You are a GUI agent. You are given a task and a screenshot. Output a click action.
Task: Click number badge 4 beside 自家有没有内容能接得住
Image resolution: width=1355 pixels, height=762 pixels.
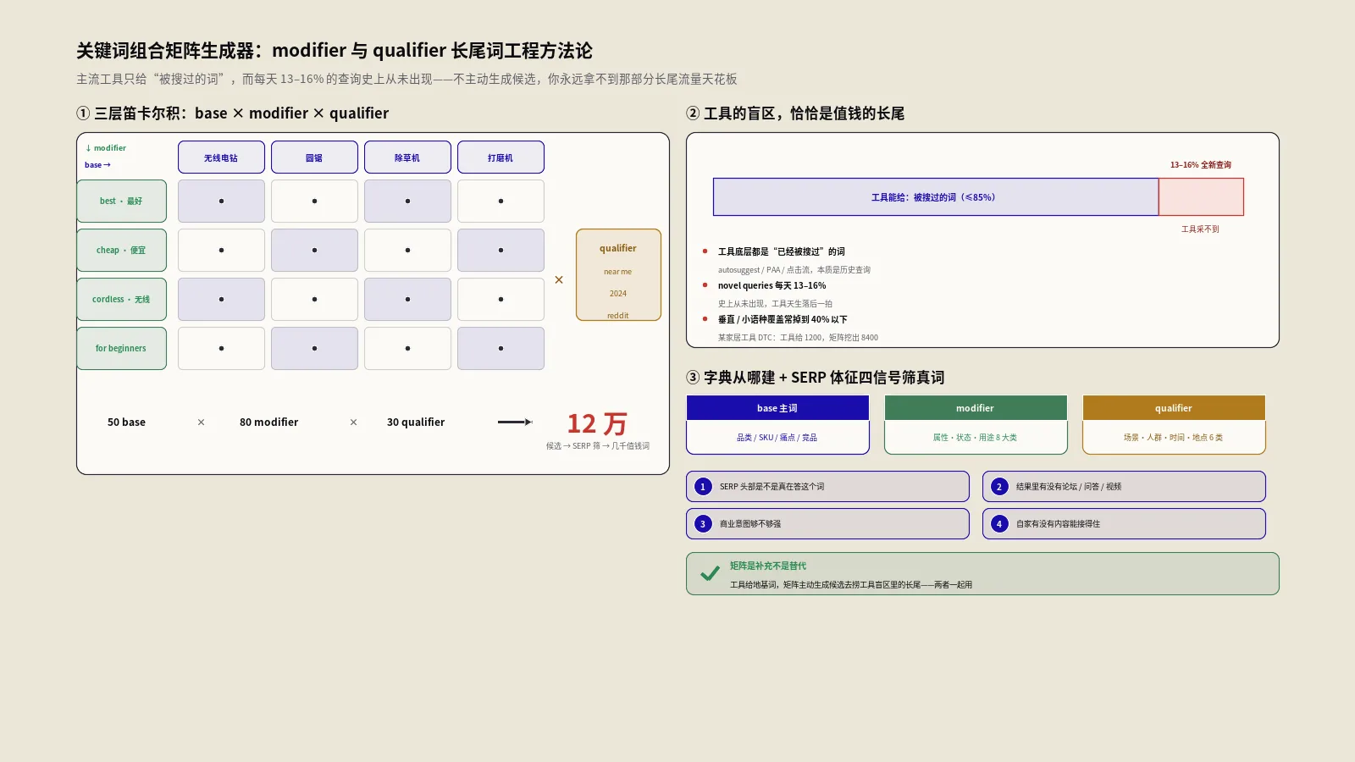999,524
